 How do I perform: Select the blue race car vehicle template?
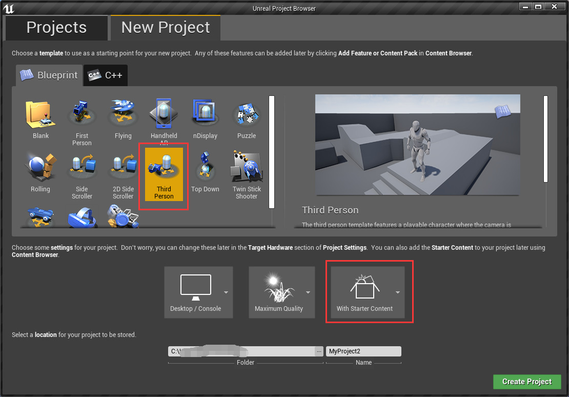[x=40, y=216]
